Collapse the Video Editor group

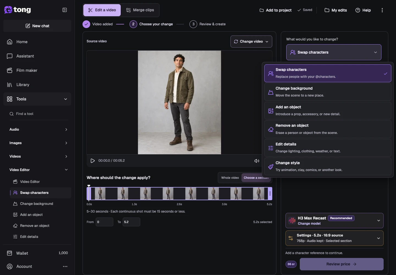tap(38, 170)
